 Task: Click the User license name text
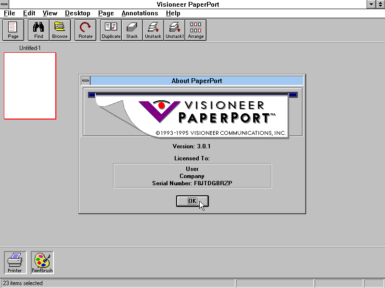(192, 169)
